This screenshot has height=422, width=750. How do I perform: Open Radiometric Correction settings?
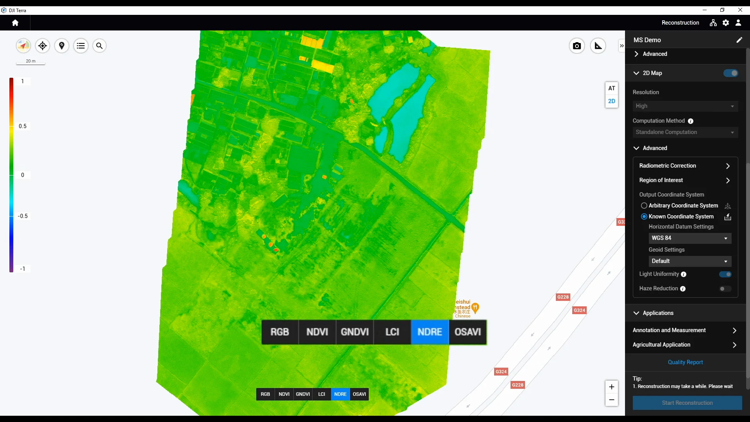coord(685,166)
